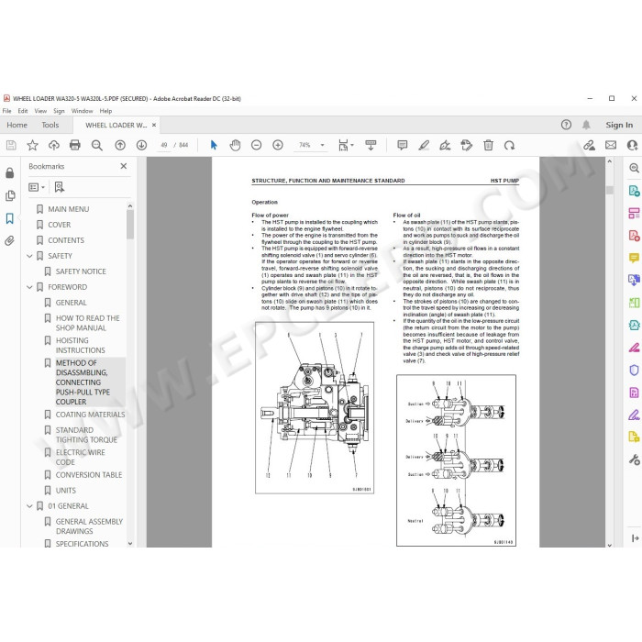Screen dimensions: 642x642
Task: Activate the hand pan tool
Action: (x=235, y=145)
